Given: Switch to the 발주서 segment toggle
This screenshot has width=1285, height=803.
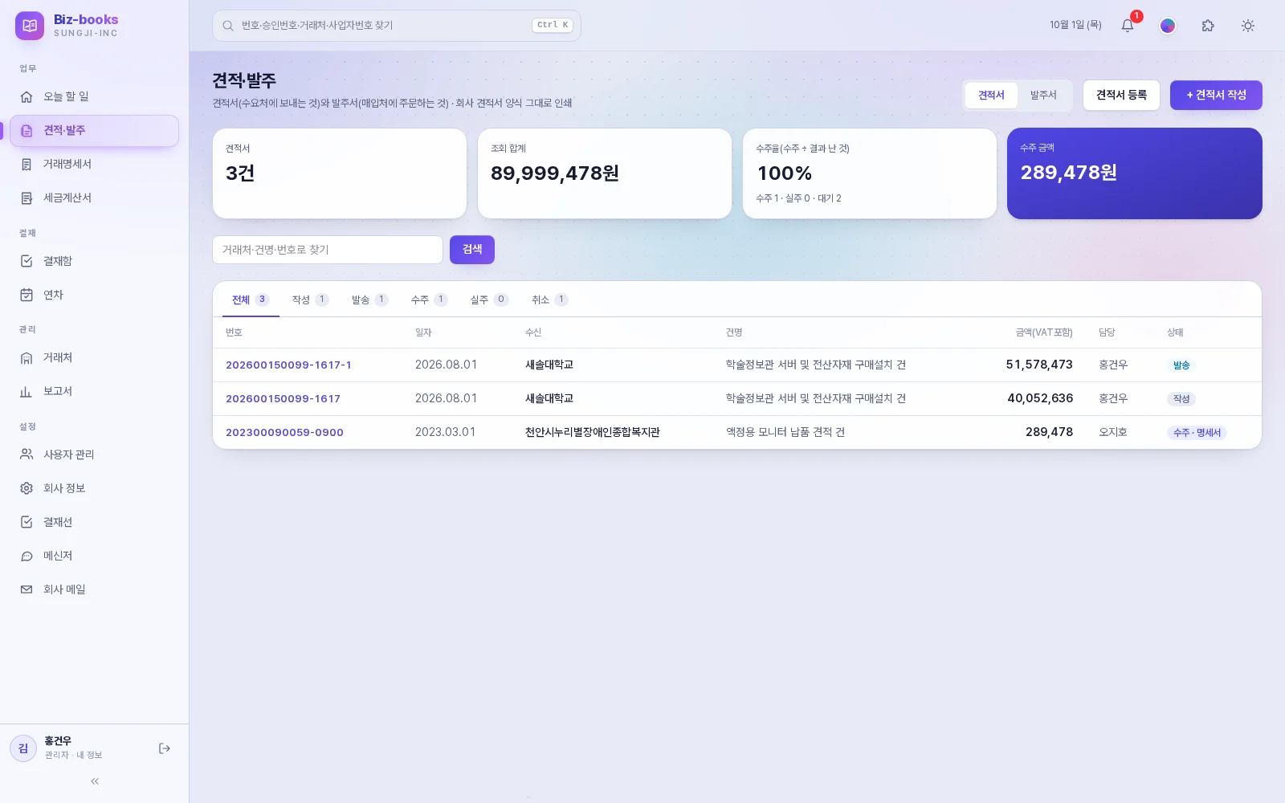Looking at the screenshot, I should [x=1043, y=95].
